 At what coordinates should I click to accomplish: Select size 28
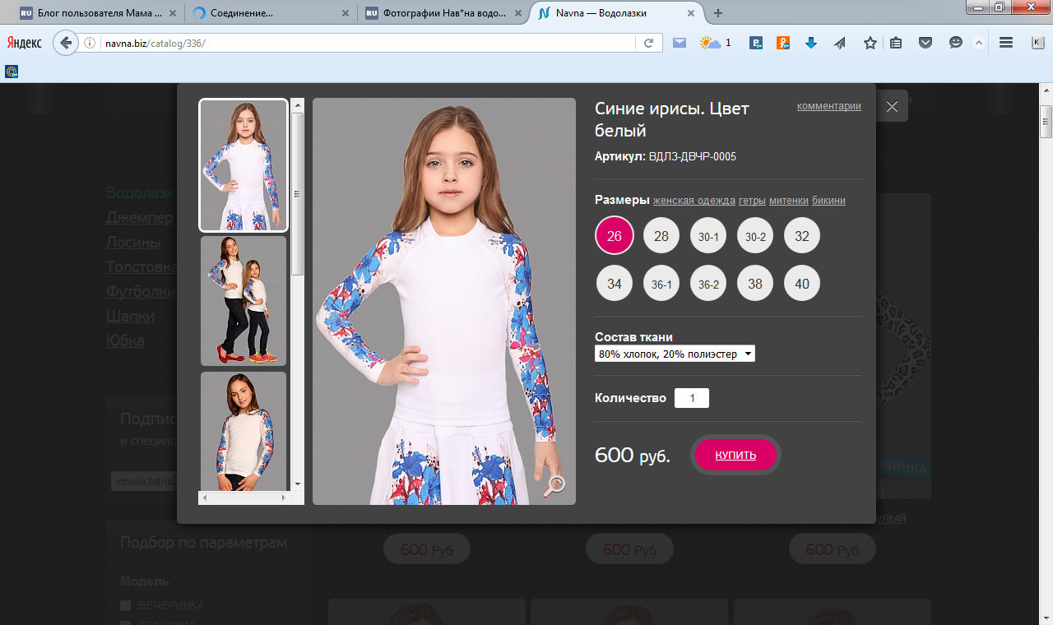tap(661, 236)
